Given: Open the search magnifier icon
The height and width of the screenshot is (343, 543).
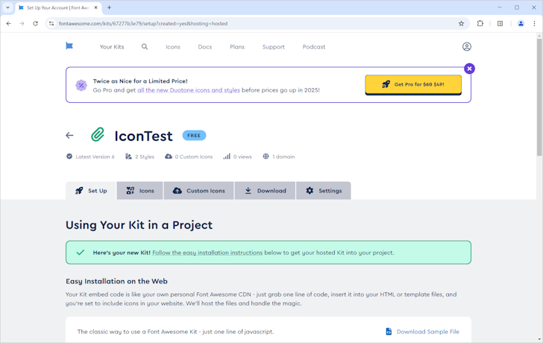Looking at the screenshot, I should click(x=145, y=46).
